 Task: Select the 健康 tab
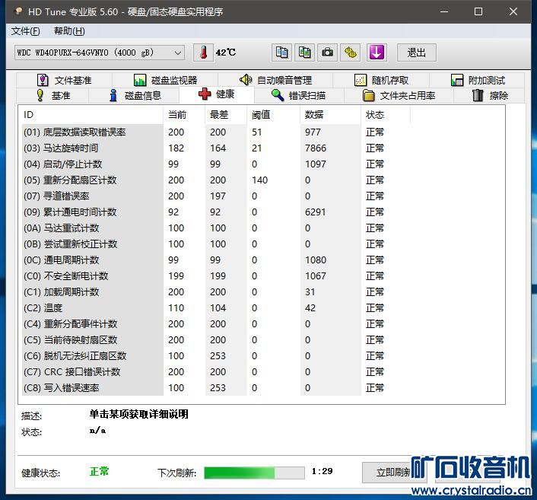coord(217,94)
